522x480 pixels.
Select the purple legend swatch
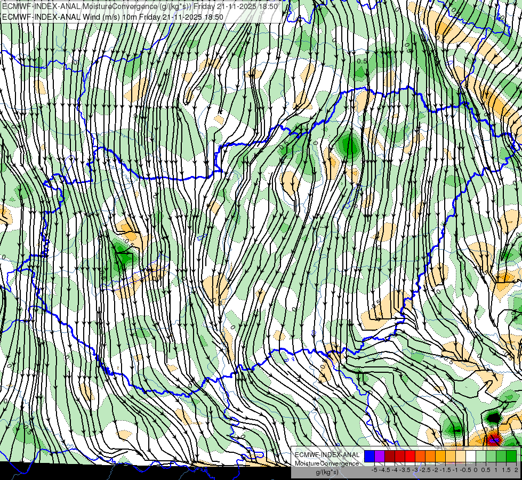[x=380, y=456]
